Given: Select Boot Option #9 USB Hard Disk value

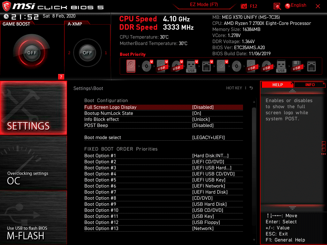Looking at the screenshot, I should pos(209,204).
